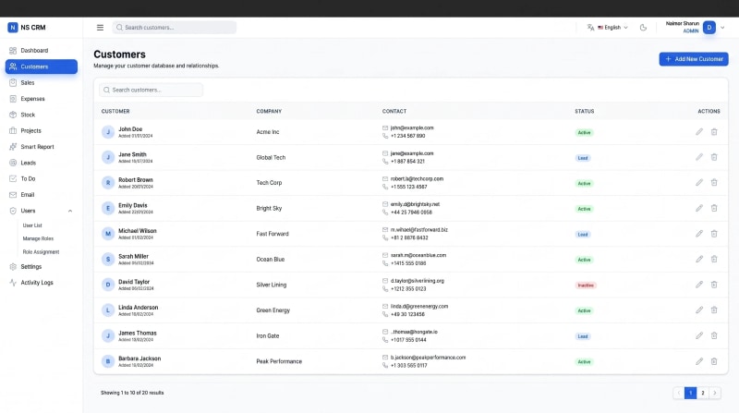Edit Michael Wilson customer row
The height and width of the screenshot is (413, 739).
[x=699, y=234]
